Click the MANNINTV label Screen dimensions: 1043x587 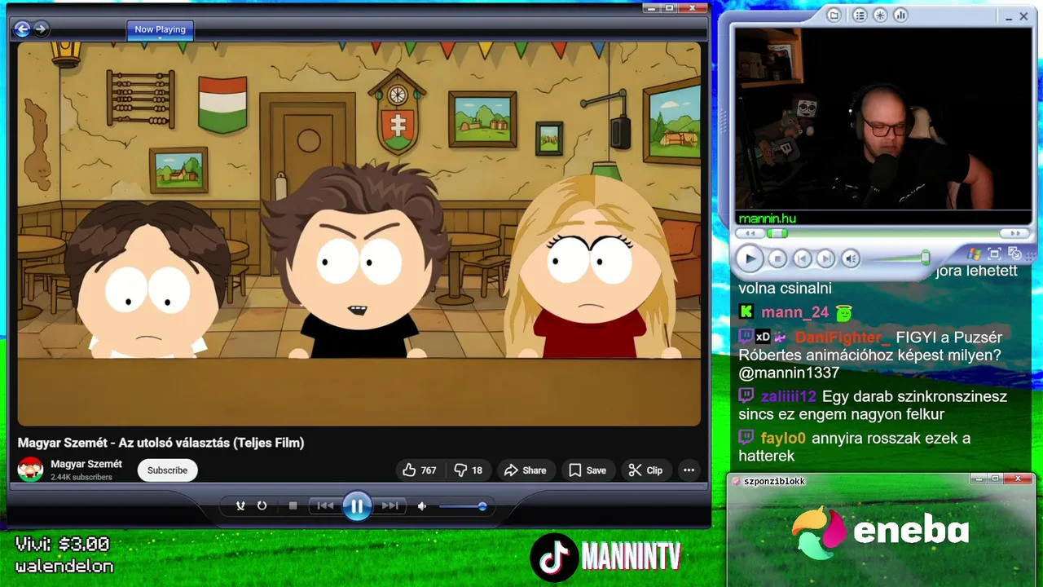tap(631, 558)
